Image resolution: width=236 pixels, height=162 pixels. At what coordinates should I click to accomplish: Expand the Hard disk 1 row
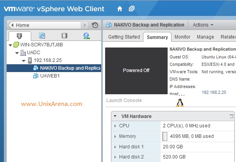(115, 147)
